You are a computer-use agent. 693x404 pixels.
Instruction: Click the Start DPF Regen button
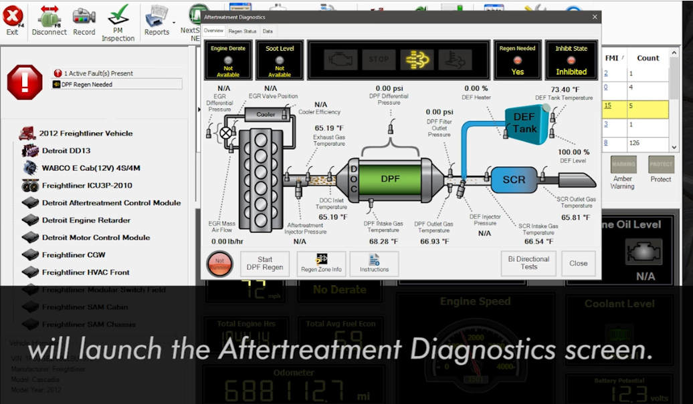(265, 264)
